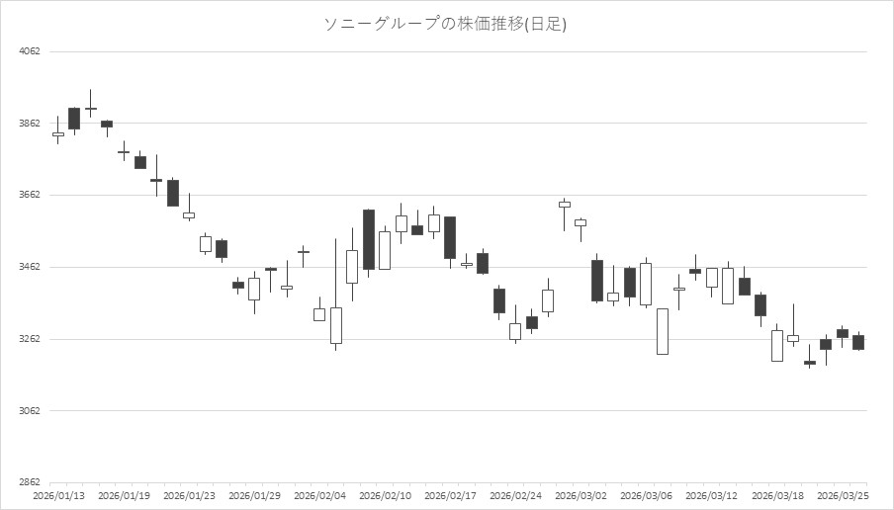Select the 2026/02/10 horizontal axis label
This screenshot has height=510, width=894.
[386, 495]
